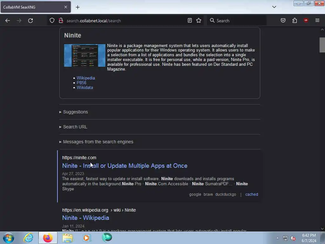Bookmark this page with the star
Screen dimensions: 325x244
tap(199, 20)
